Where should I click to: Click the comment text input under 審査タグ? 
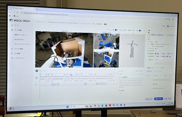[x=164, y=64]
